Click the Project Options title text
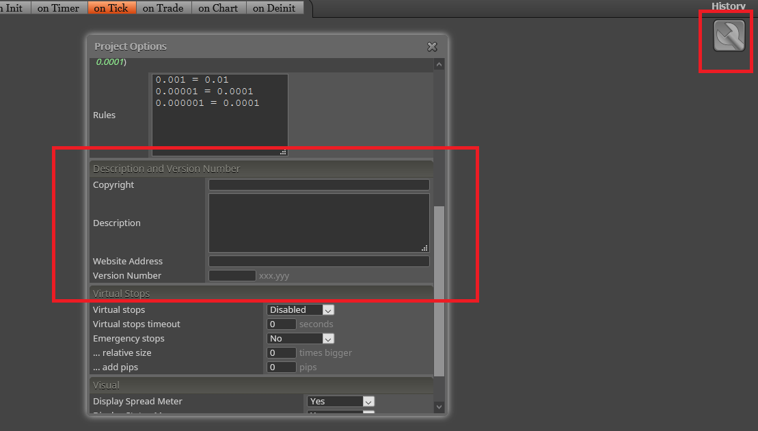This screenshot has height=431, width=758. pos(131,46)
